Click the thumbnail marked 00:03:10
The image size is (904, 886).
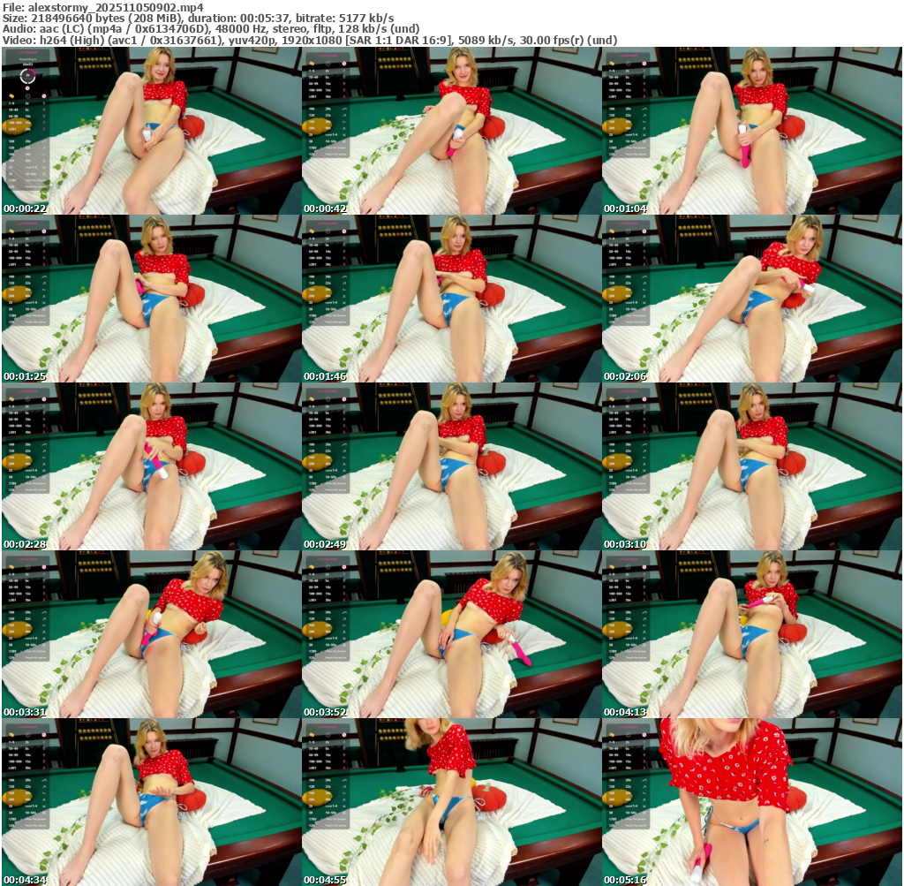[x=751, y=466]
